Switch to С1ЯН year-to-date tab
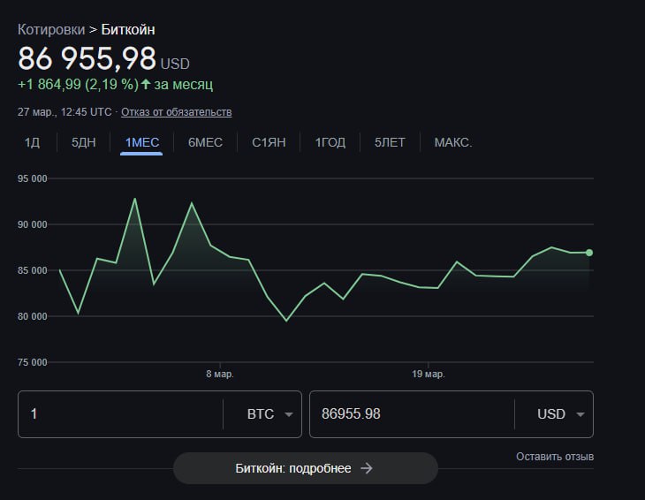645x500 pixels. click(x=269, y=143)
